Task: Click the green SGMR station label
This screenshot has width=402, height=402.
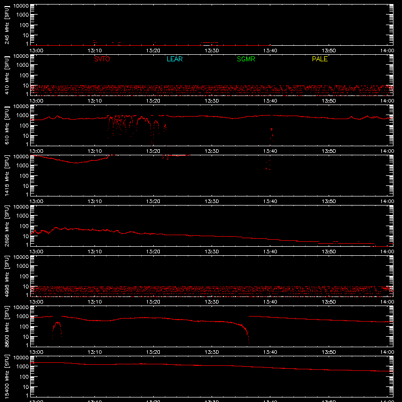Action: click(246, 59)
